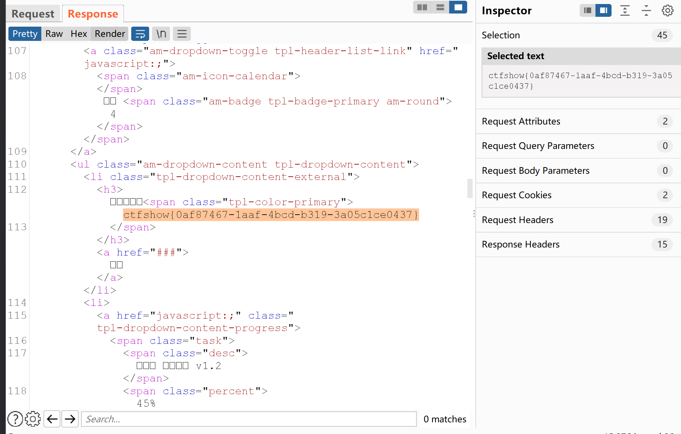Select side-by-side split layout icon

tap(422, 7)
